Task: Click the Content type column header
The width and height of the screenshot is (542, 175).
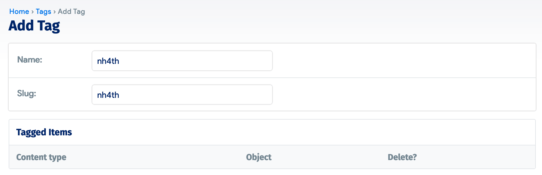Action: (41, 157)
